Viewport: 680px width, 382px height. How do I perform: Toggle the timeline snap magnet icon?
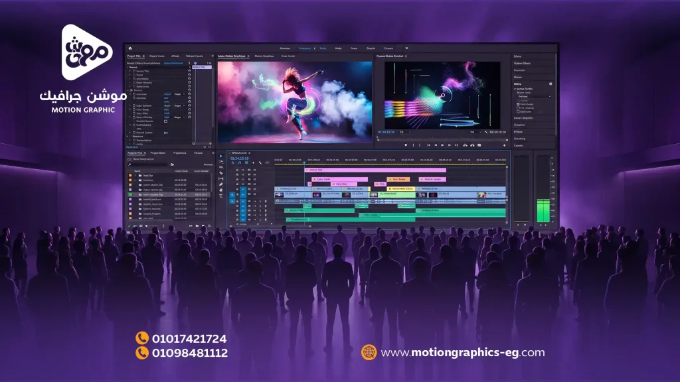pyautogui.click(x=240, y=162)
